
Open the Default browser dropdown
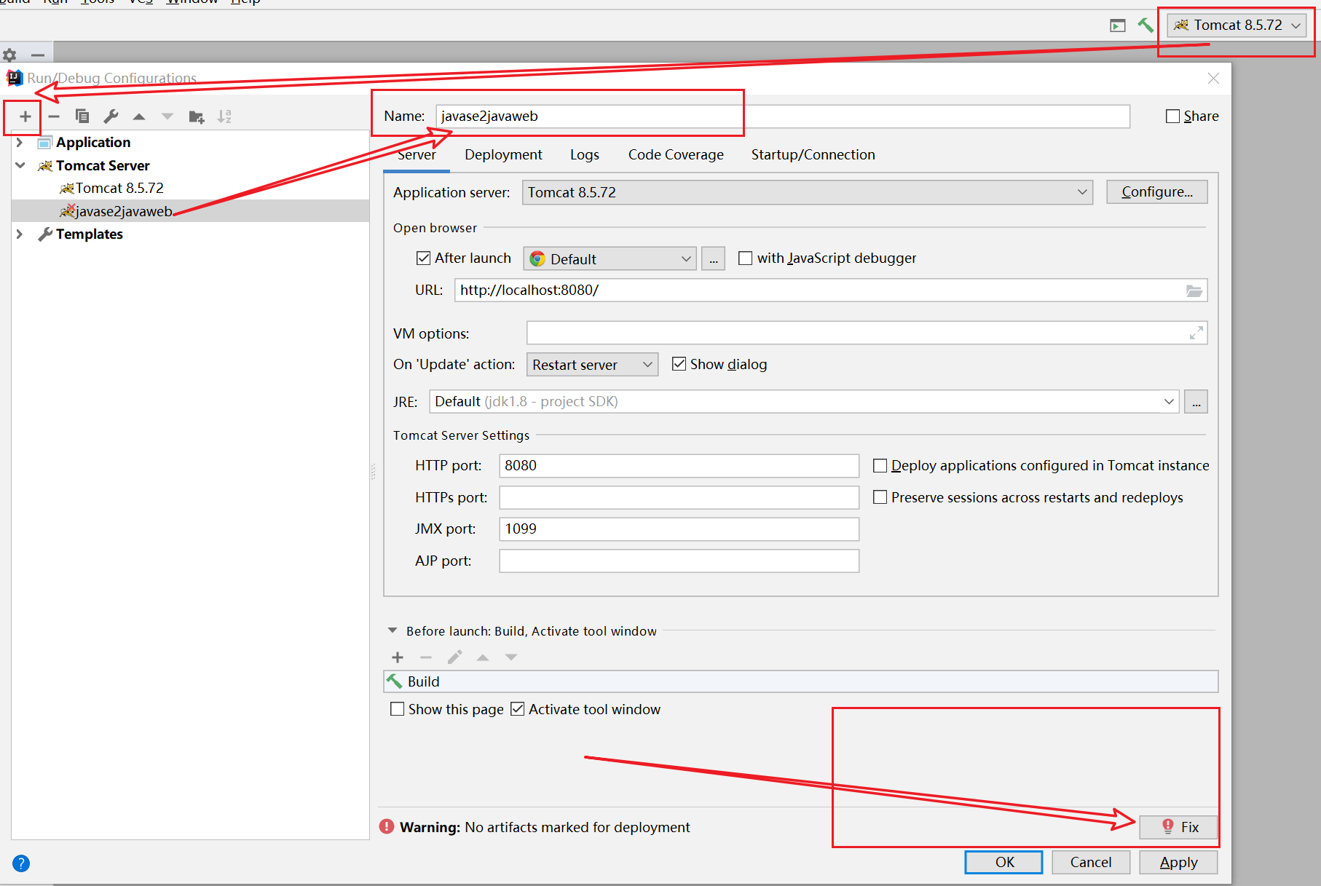(x=610, y=258)
